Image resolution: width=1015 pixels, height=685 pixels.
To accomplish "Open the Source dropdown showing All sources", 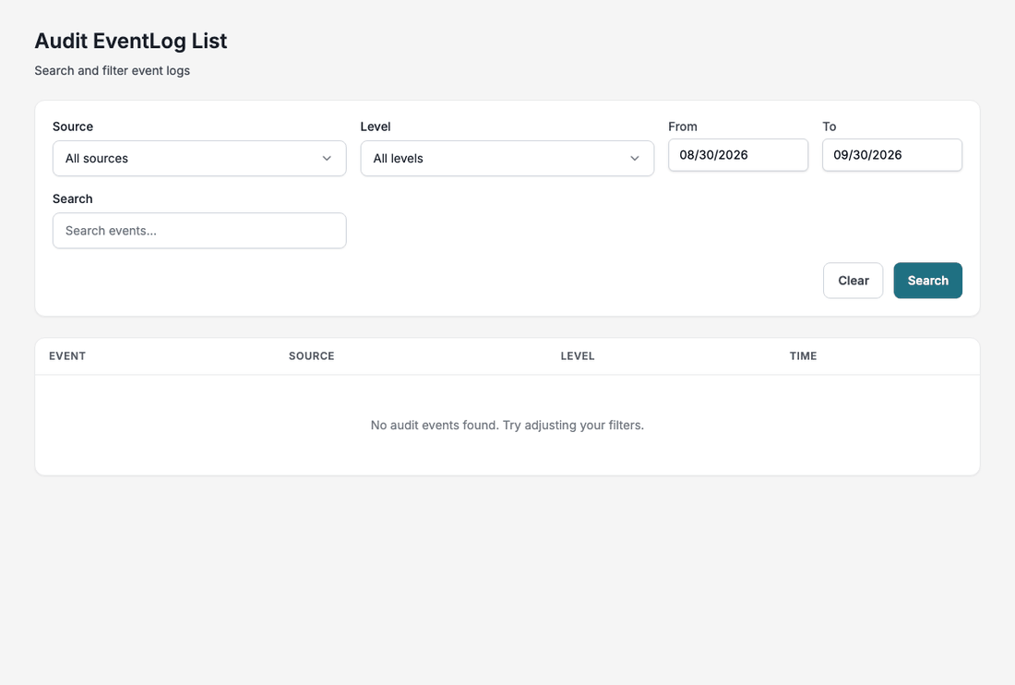I will tap(199, 158).
